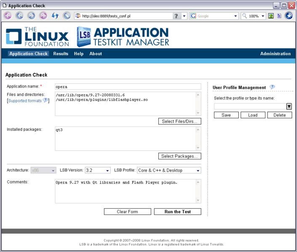Click the zoom magnifier icon

click(244, 16)
